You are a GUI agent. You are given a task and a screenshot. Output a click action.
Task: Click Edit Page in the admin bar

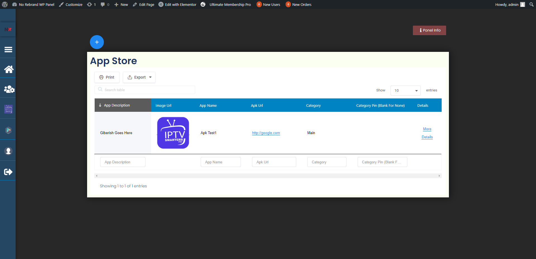tap(143, 4)
